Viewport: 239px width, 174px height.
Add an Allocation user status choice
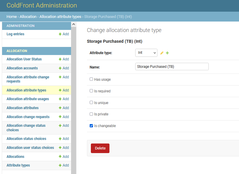pyautogui.click(x=64, y=148)
